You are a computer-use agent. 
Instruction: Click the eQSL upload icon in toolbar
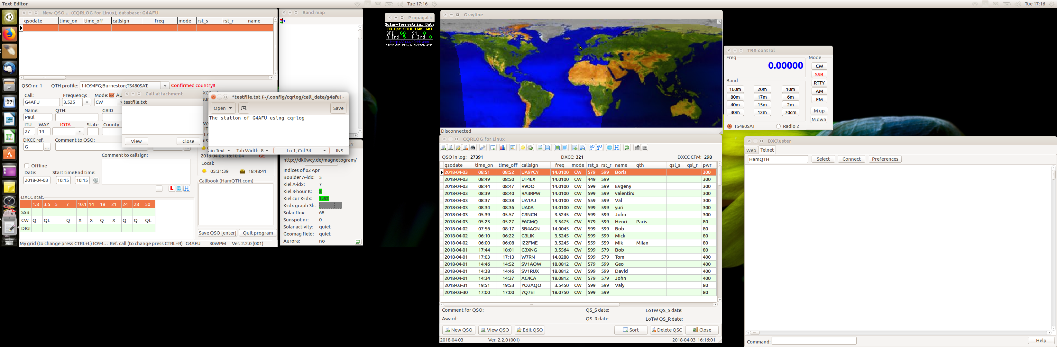click(x=592, y=147)
